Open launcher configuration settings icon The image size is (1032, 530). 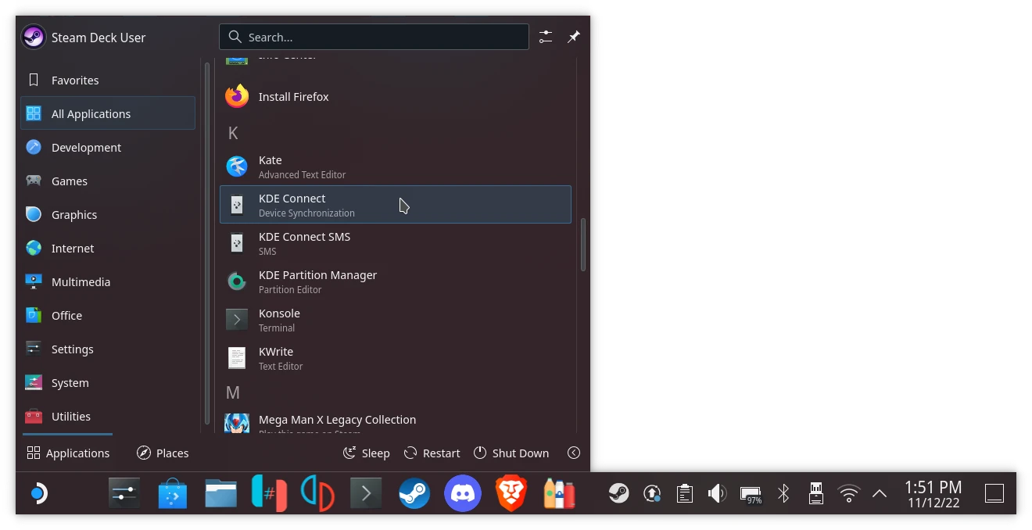point(546,37)
